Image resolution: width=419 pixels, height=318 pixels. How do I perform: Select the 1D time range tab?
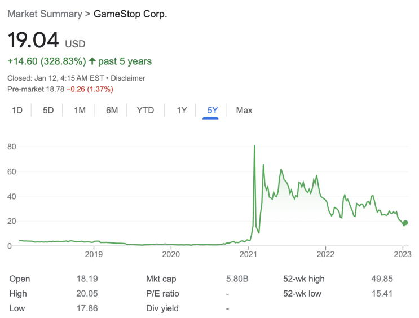click(17, 111)
